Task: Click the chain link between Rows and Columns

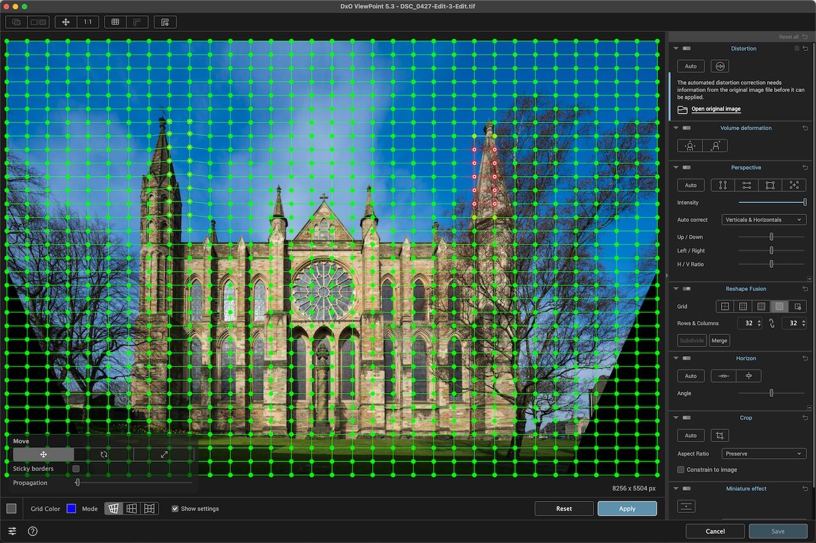Action: tap(772, 324)
